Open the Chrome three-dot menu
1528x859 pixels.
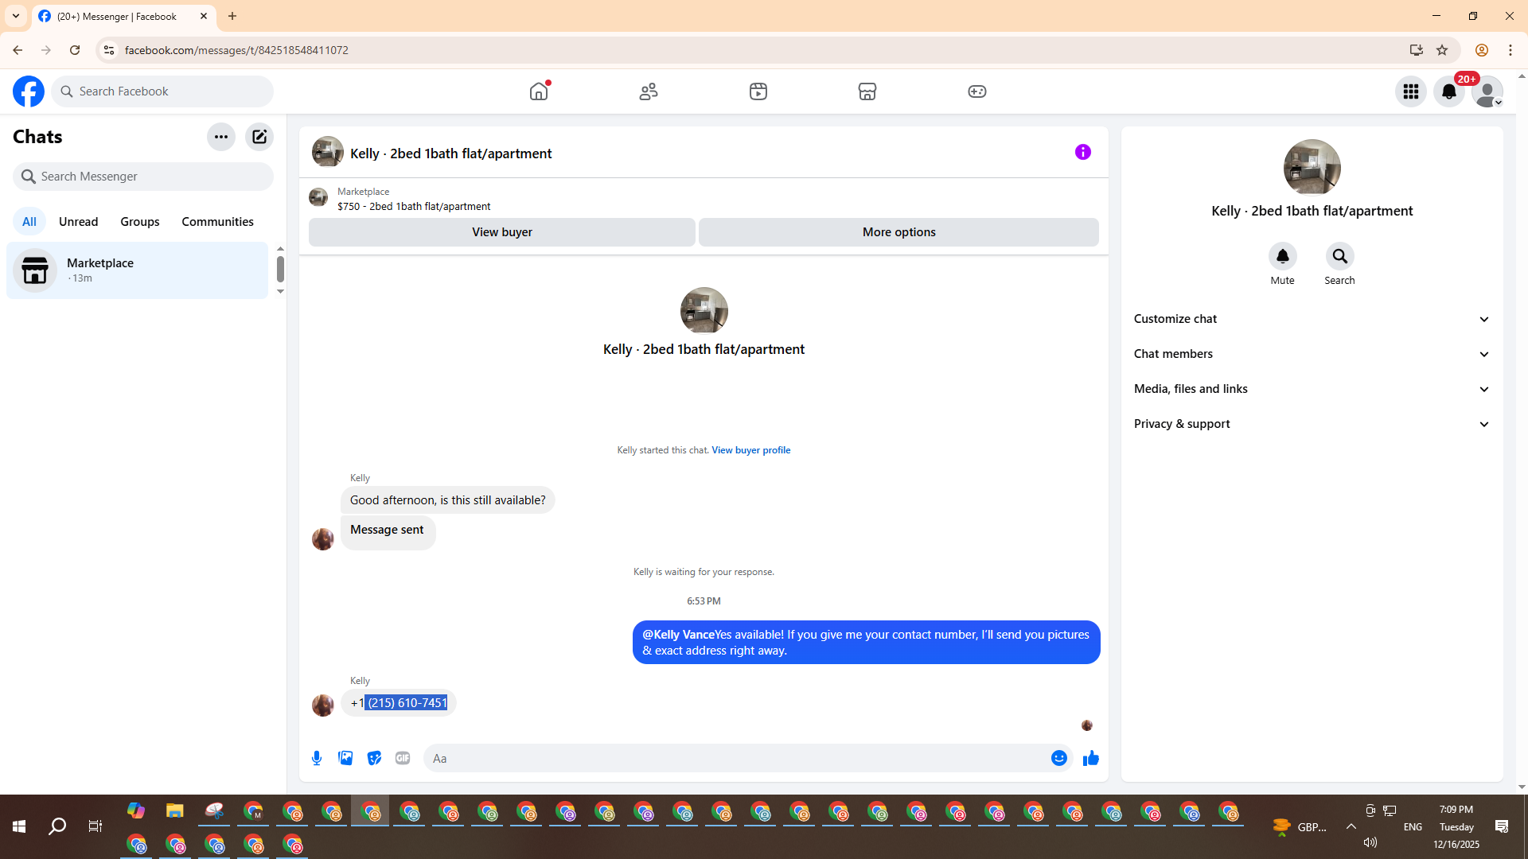(x=1510, y=50)
